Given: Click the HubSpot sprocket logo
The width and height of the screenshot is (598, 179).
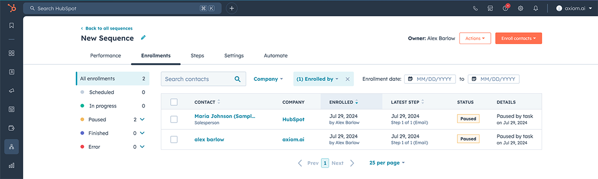Looking at the screenshot, I should [x=11, y=8].
